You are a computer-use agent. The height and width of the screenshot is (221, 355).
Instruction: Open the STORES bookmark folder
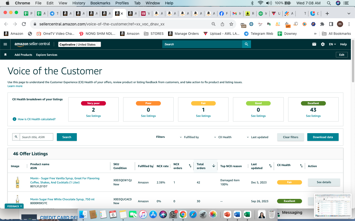pyautogui.click(x=154, y=34)
